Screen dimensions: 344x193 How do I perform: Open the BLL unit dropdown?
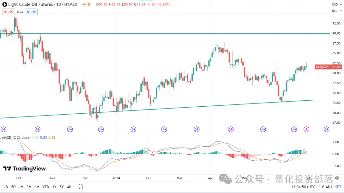tap(337, 11)
